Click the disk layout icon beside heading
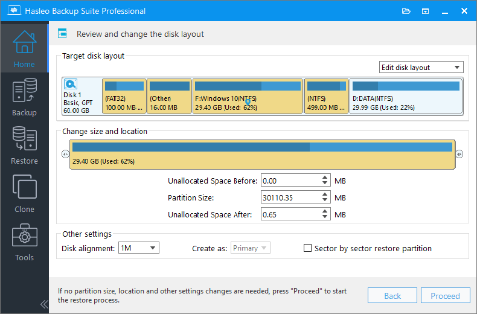The width and height of the screenshot is (477, 314). 62,33
